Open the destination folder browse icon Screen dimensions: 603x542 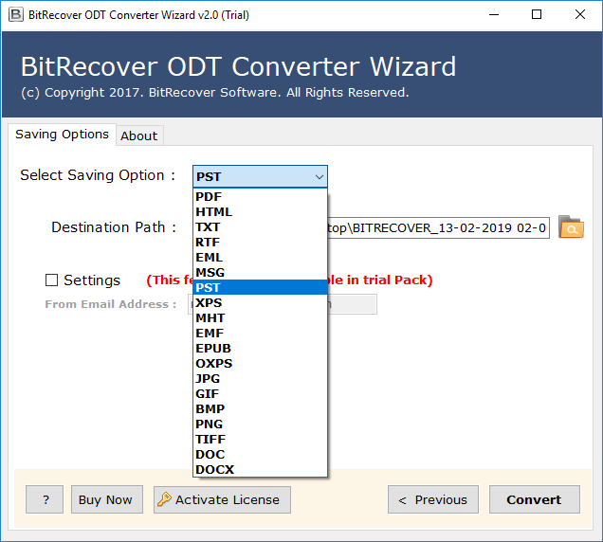click(571, 227)
